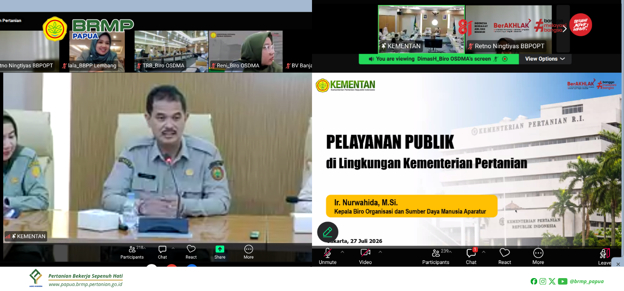
Task: Open More menu in right toolbar
Action: pyautogui.click(x=538, y=256)
